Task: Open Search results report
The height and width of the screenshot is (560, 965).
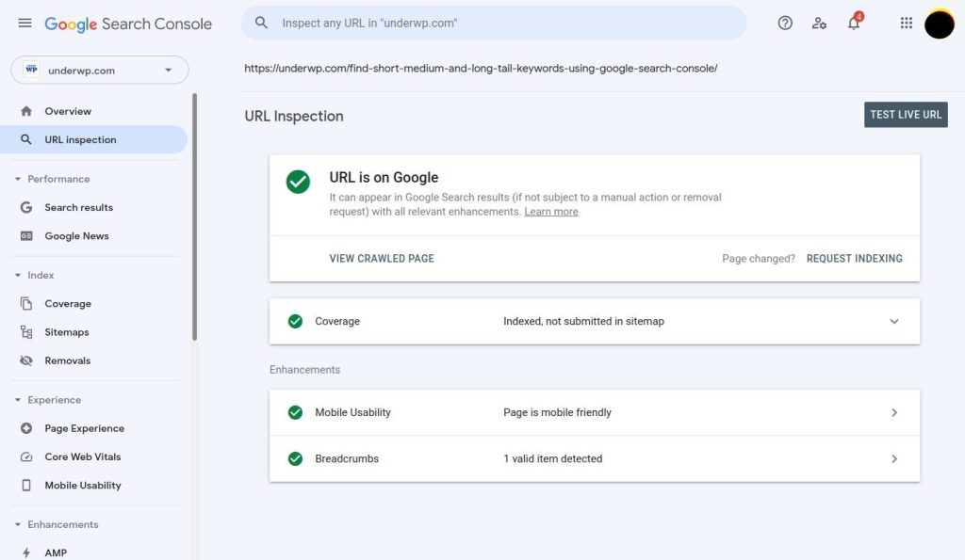Action: point(93,207)
